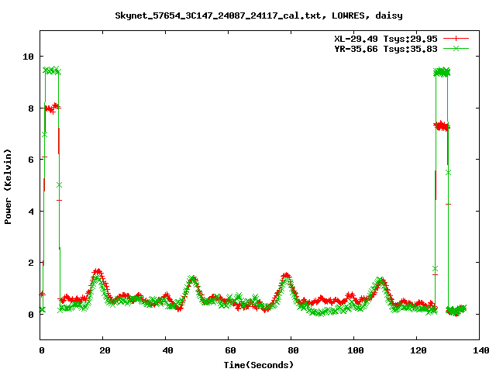Click the signal peak near 18 seconds
The height and width of the screenshot is (372, 496).
[98, 272]
